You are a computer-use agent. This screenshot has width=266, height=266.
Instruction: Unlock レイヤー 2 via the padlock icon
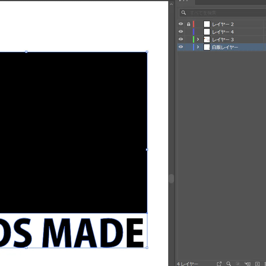click(189, 24)
